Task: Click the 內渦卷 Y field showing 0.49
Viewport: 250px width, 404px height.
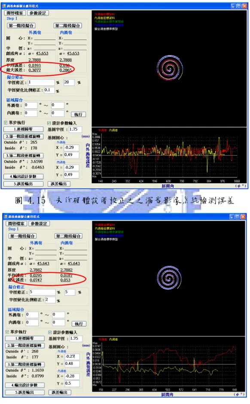Action: coord(71,175)
